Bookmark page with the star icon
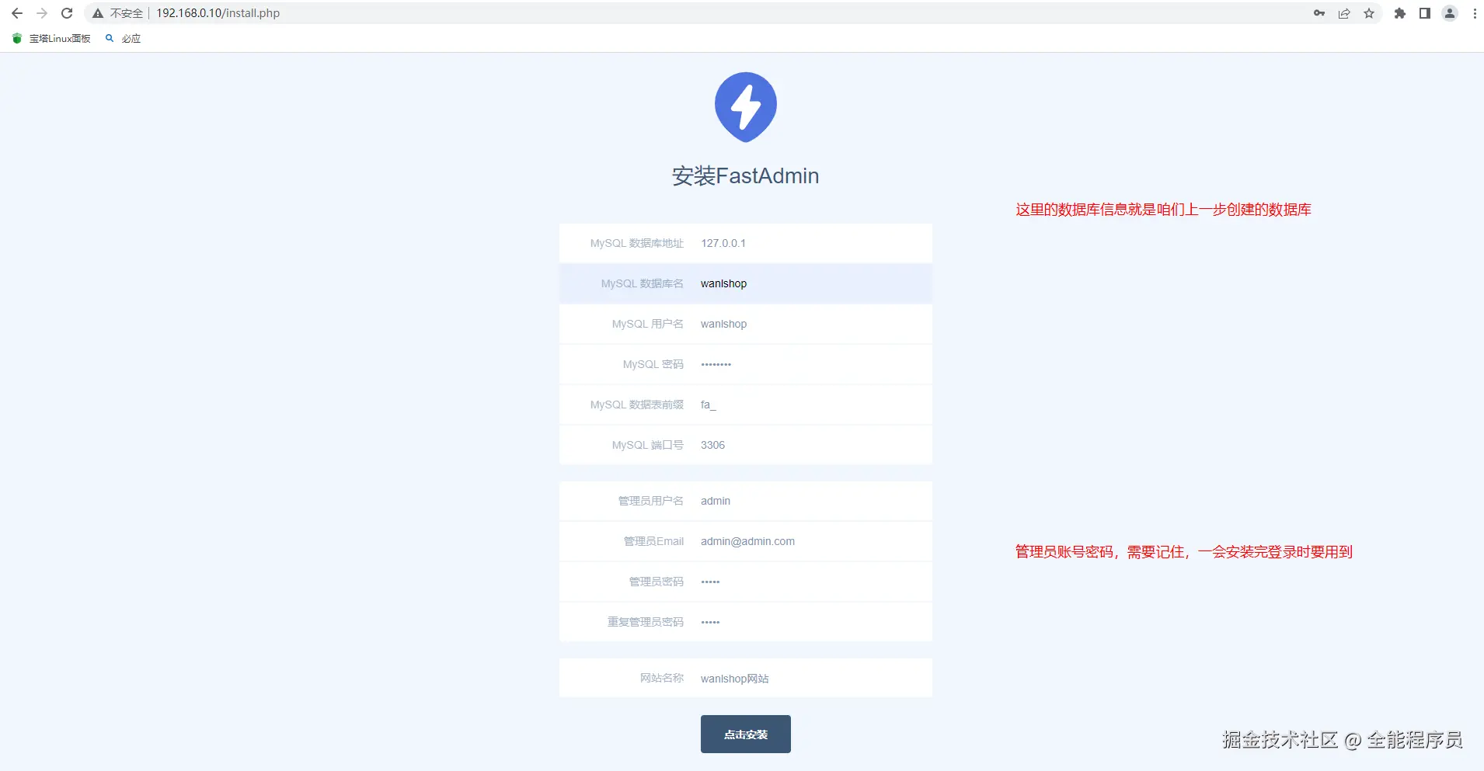Screen dimensions: 1484x771 coord(1369,13)
